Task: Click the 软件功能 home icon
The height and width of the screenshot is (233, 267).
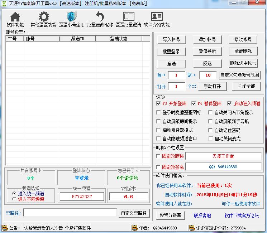Action: point(15,16)
